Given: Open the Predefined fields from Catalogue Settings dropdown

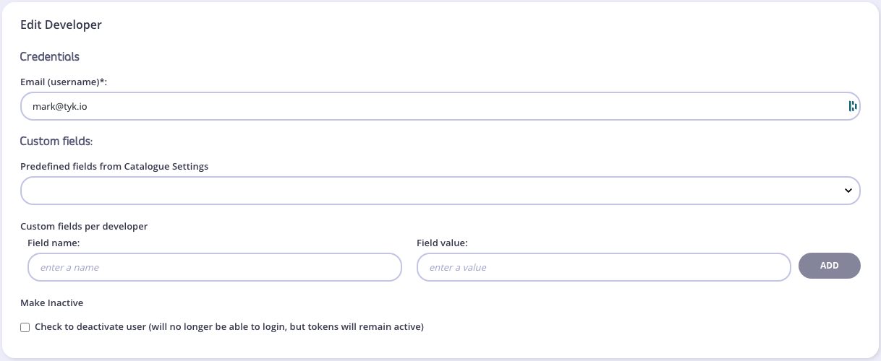Looking at the screenshot, I should 434,191.
